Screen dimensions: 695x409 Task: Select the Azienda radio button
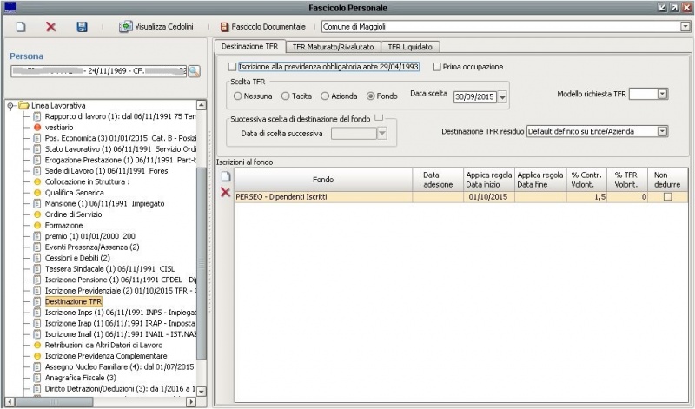coord(326,96)
